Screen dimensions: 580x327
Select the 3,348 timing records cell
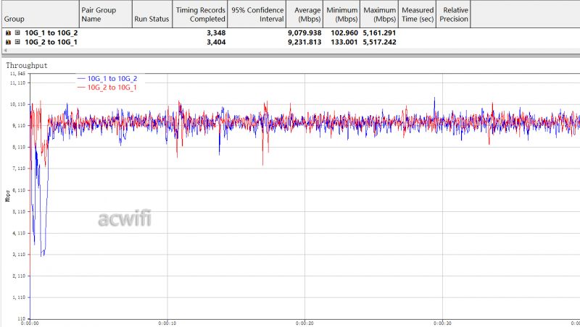pyautogui.click(x=216, y=33)
